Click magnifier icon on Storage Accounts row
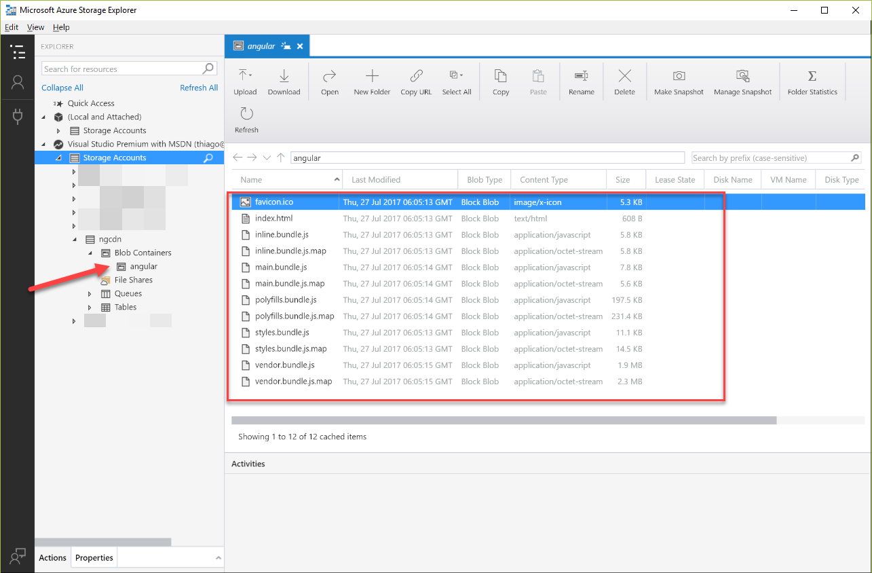 [x=208, y=158]
